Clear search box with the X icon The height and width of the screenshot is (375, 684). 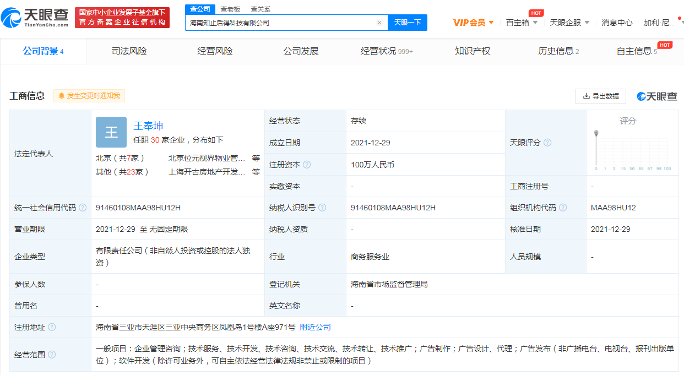point(379,23)
